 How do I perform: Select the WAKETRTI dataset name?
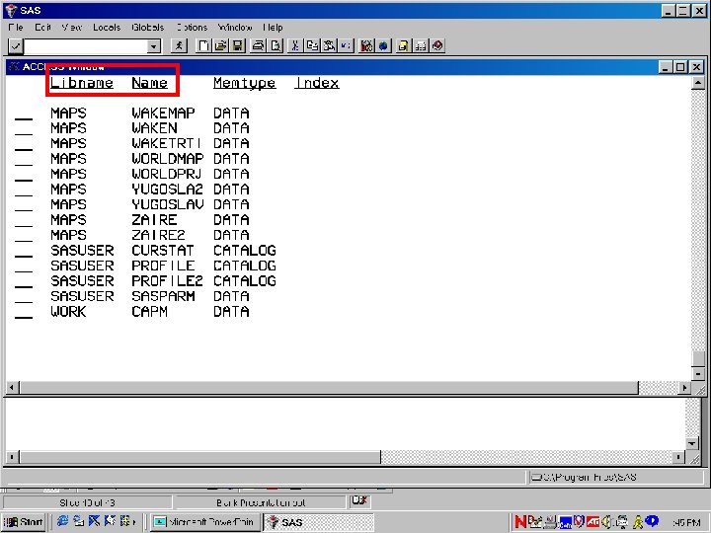[x=167, y=143]
